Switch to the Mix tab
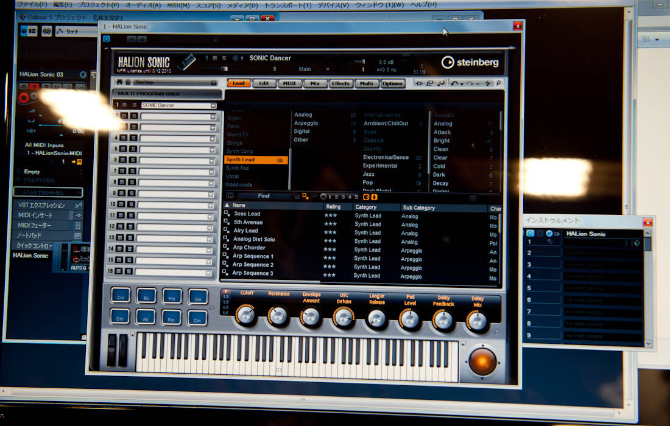This screenshot has height=426, width=670. click(x=315, y=83)
